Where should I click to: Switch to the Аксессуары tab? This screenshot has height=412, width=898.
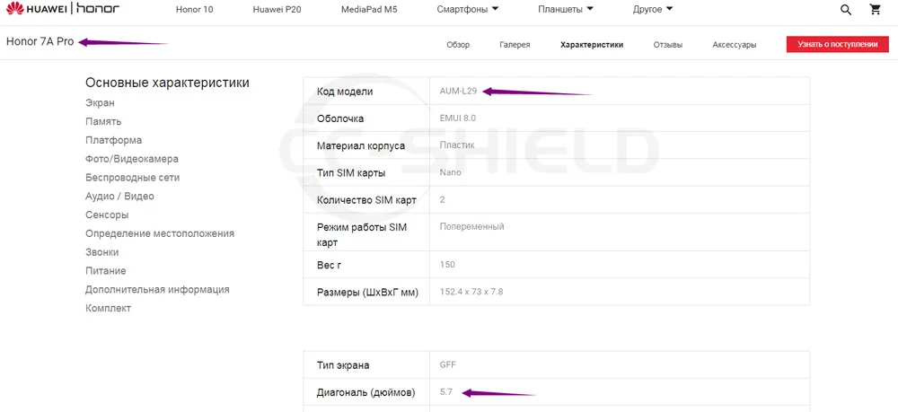coord(735,45)
